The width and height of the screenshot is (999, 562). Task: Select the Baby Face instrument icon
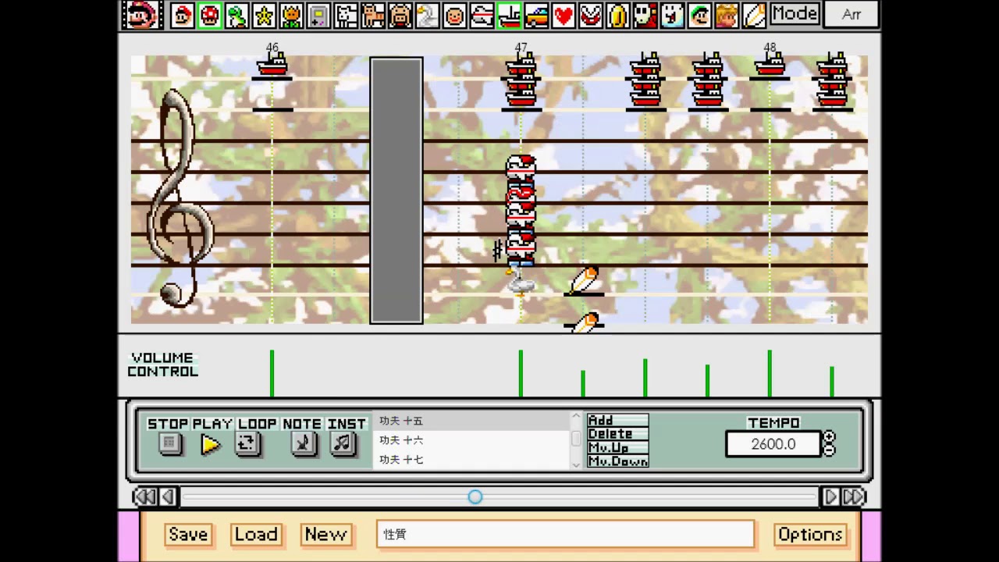[x=455, y=15]
